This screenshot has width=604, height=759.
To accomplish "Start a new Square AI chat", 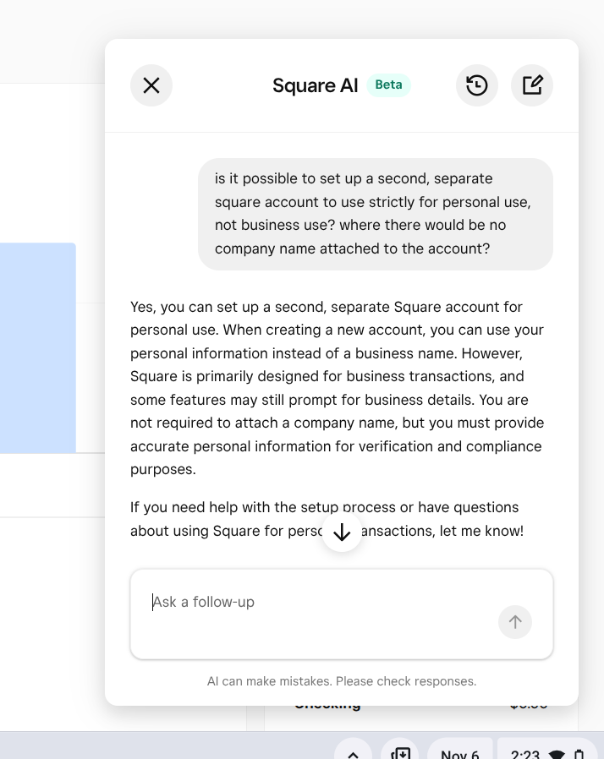I will 532,85.
